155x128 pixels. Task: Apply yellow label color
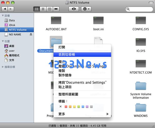[x=74, y=107]
